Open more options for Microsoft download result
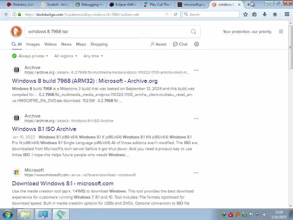The height and width of the screenshot is (220, 293). (196, 173)
